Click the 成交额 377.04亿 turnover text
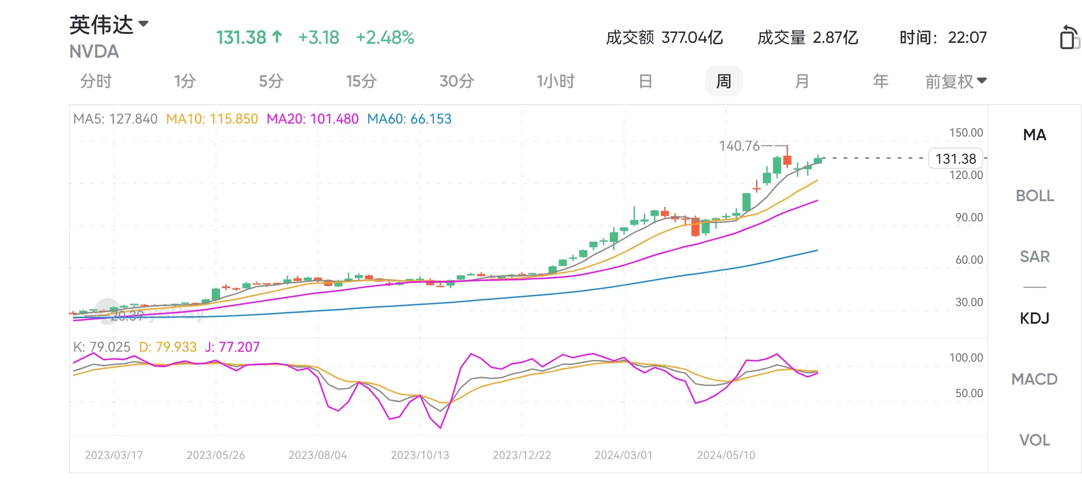1082x487 pixels. point(664,37)
